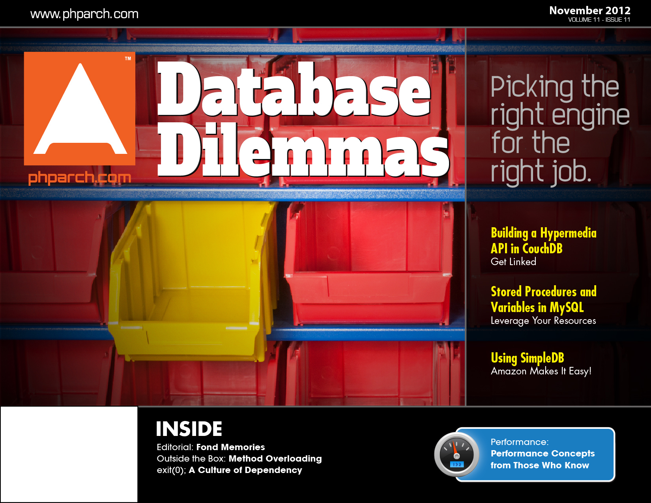The image size is (651, 503).
Task: Click the 'INSIDE' heading
Action: (x=189, y=429)
